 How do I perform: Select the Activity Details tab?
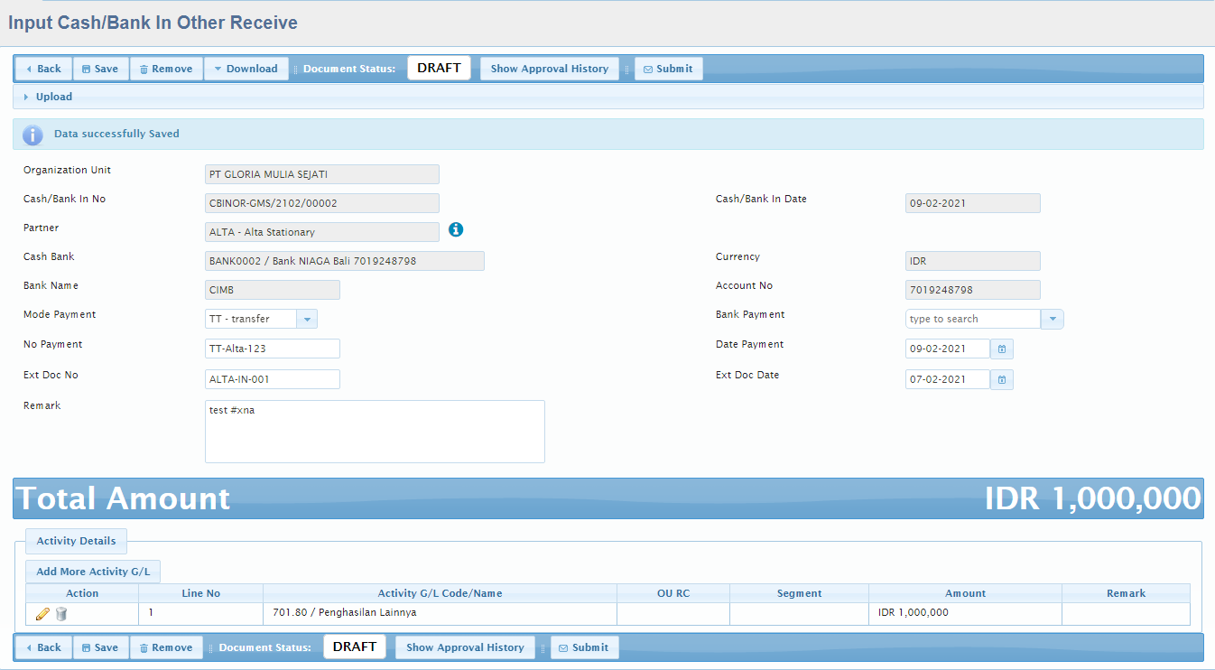click(x=77, y=541)
